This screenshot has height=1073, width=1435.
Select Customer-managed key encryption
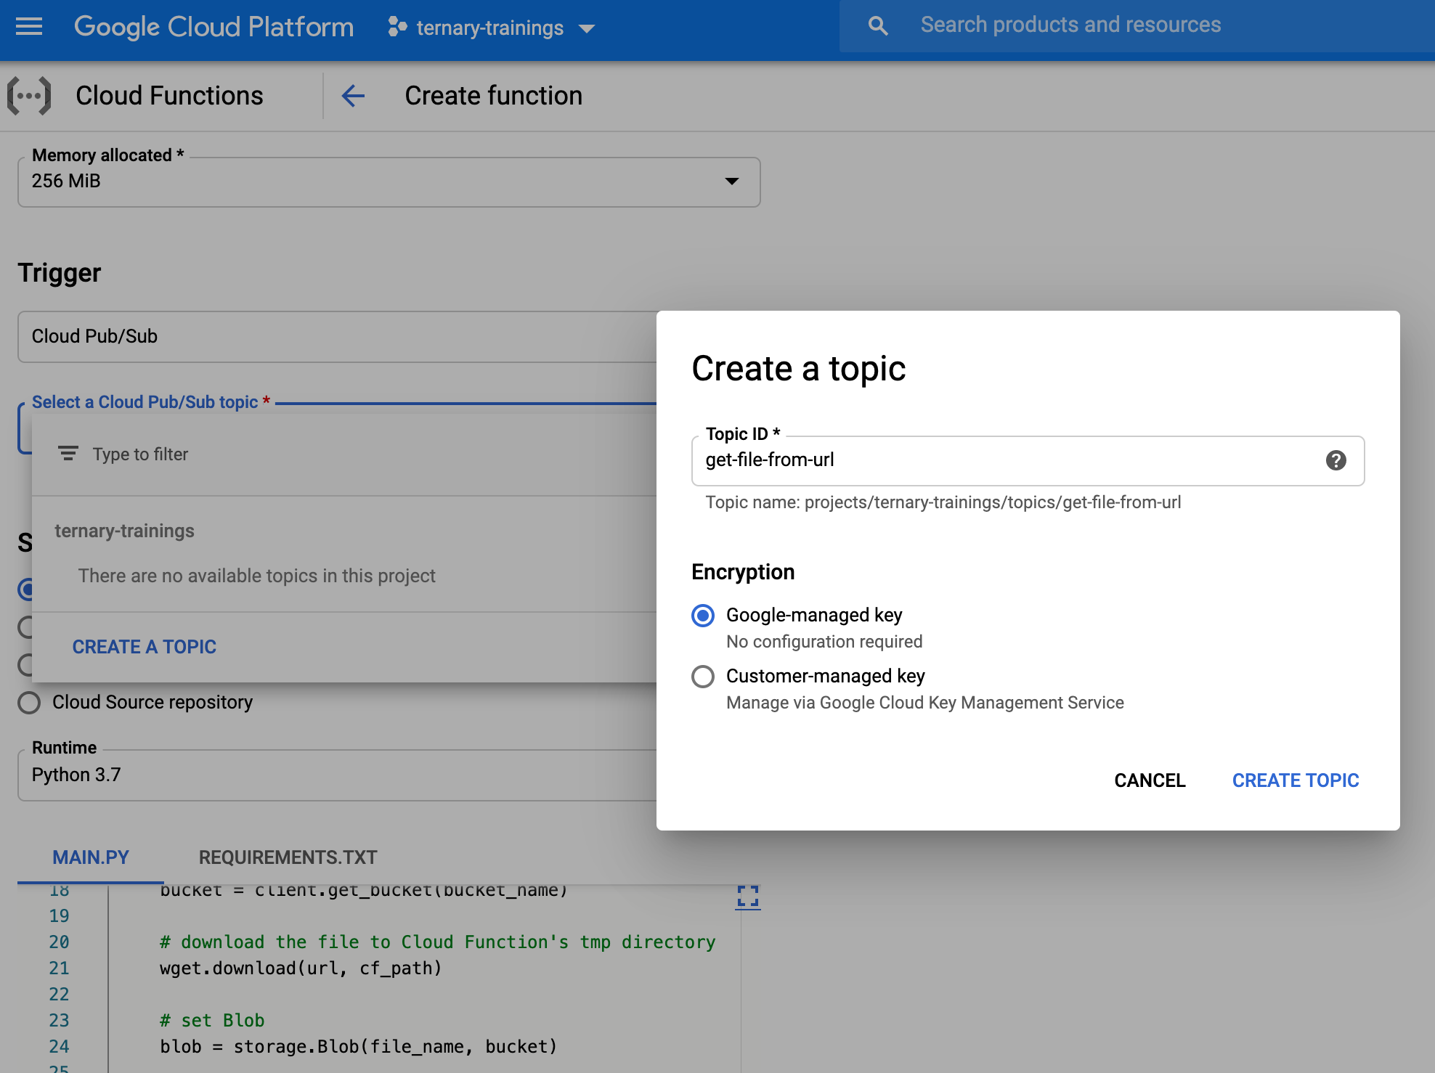tap(702, 677)
